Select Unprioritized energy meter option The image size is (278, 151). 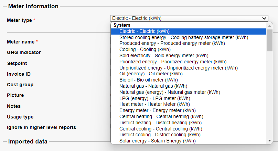pos(178,68)
